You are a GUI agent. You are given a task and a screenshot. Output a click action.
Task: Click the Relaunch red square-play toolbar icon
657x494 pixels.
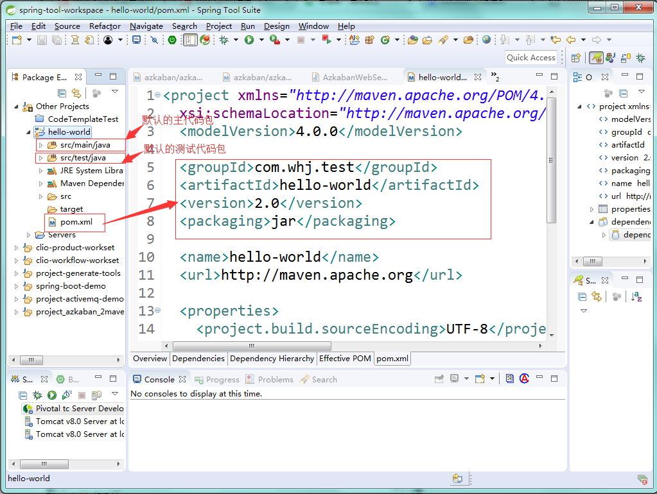(327, 40)
